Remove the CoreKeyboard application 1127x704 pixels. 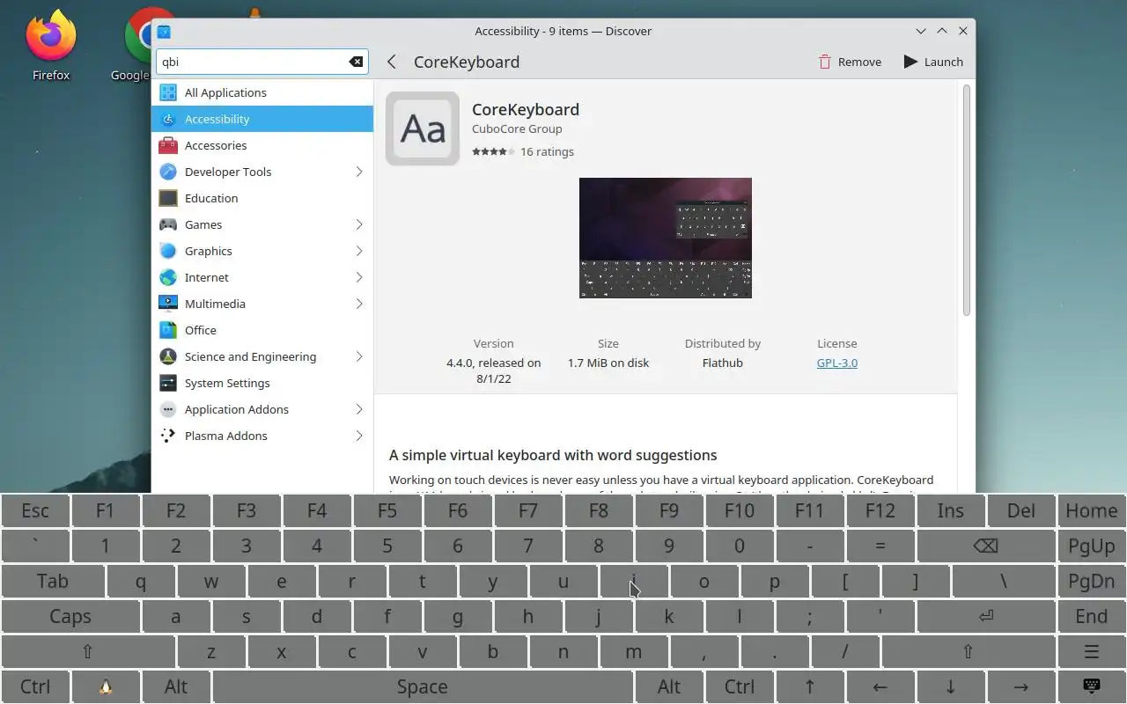click(x=850, y=62)
